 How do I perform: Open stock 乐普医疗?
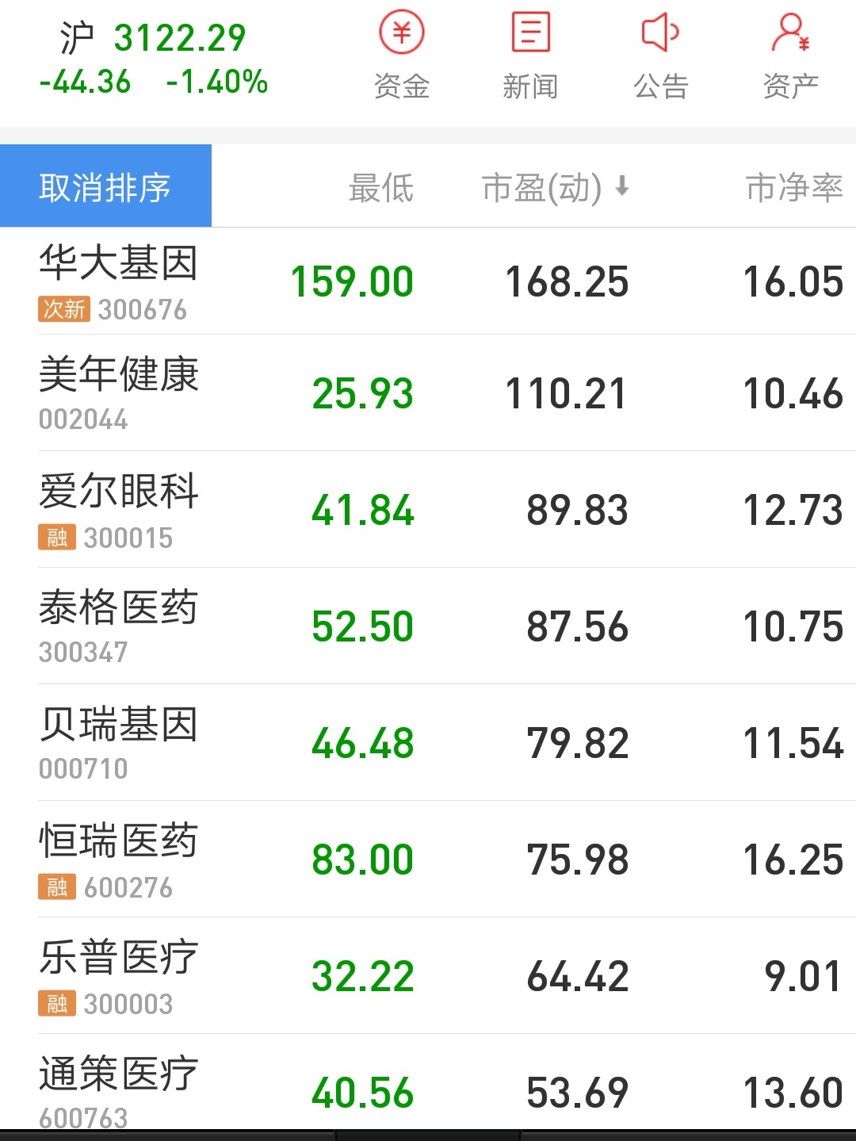click(118, 957)
